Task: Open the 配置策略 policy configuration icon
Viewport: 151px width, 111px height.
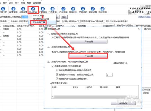Action: point(13,10)
